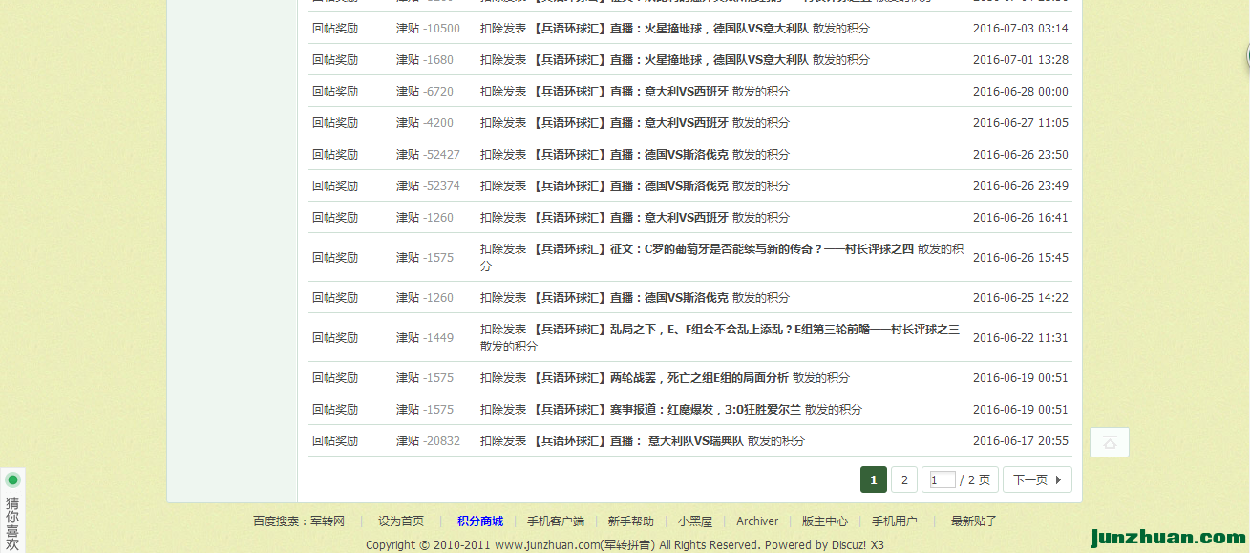This screenshot has width=1250, height=553.
Task: Go to page 2 of results
Action: [904, 479]
